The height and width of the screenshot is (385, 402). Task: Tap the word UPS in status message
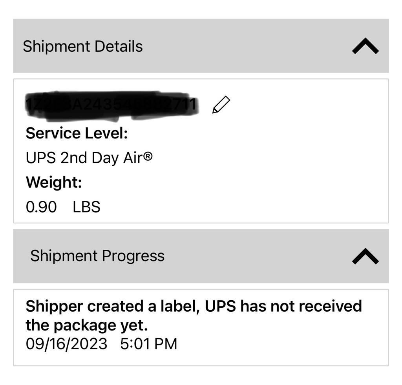(x=220, y=306)
